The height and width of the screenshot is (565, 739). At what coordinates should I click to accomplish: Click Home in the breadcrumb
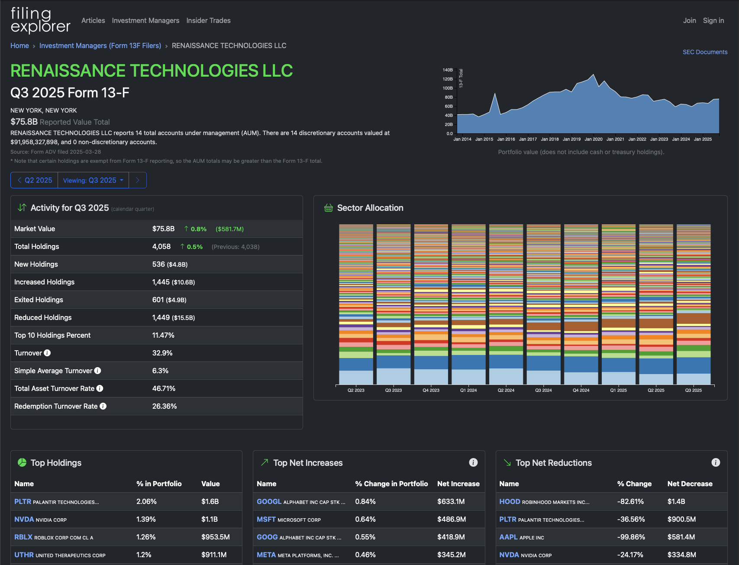coord(19,45)
